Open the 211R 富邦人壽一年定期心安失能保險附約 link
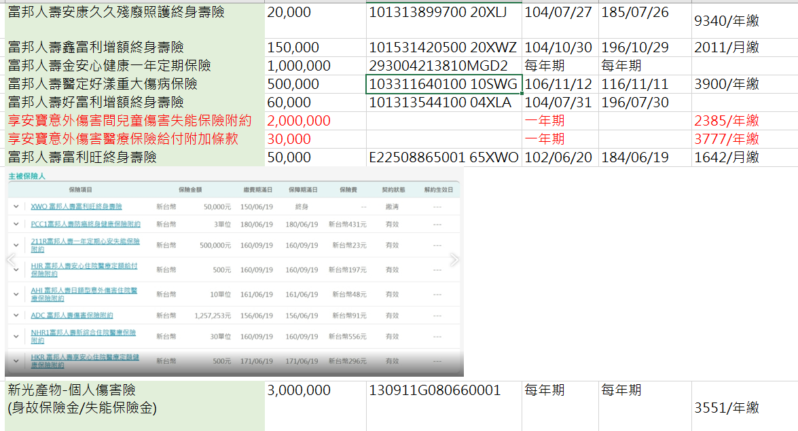The height and width of the screenshot is (431, 798). coord(85,245)
